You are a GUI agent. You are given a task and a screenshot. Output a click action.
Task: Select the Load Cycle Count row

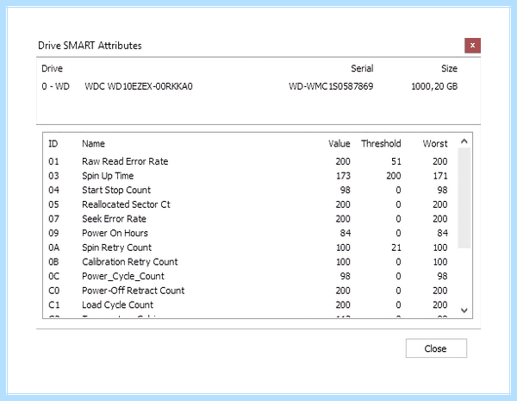pos(248,304)
